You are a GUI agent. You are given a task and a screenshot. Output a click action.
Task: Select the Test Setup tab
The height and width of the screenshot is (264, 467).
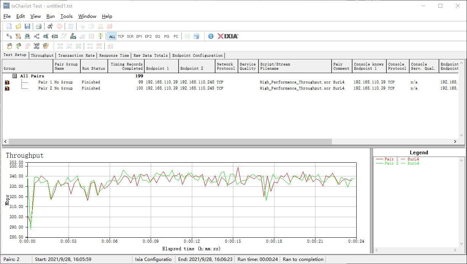(x=15, y=55)
